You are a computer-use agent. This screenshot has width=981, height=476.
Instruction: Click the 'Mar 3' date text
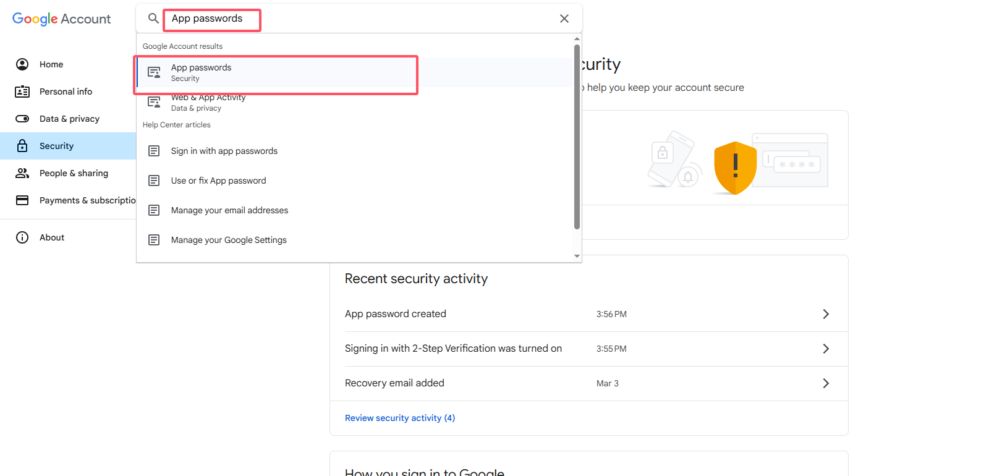point(608,383)
